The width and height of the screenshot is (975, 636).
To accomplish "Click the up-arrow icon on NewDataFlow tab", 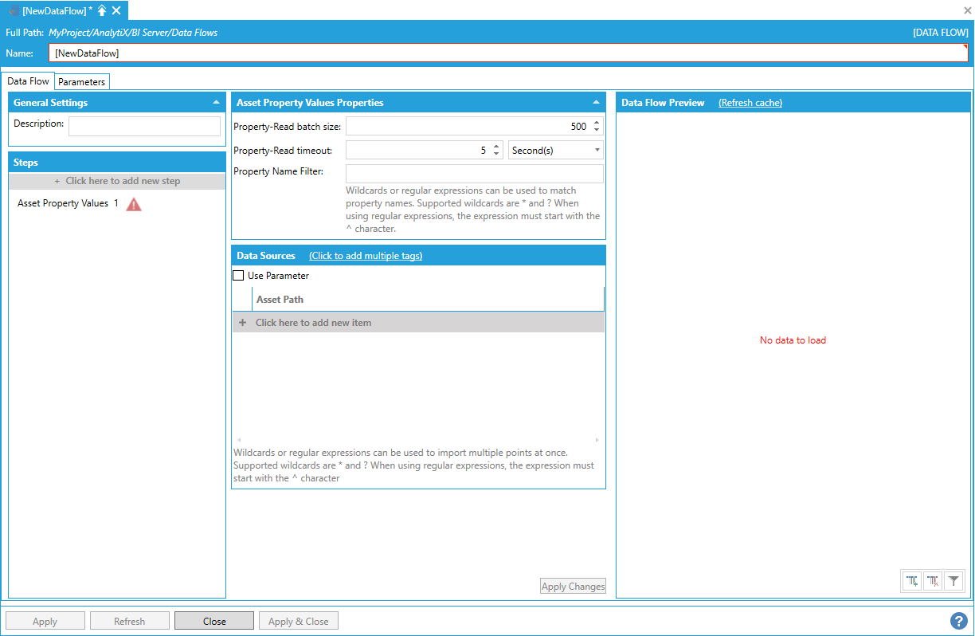I will point(102,10).
